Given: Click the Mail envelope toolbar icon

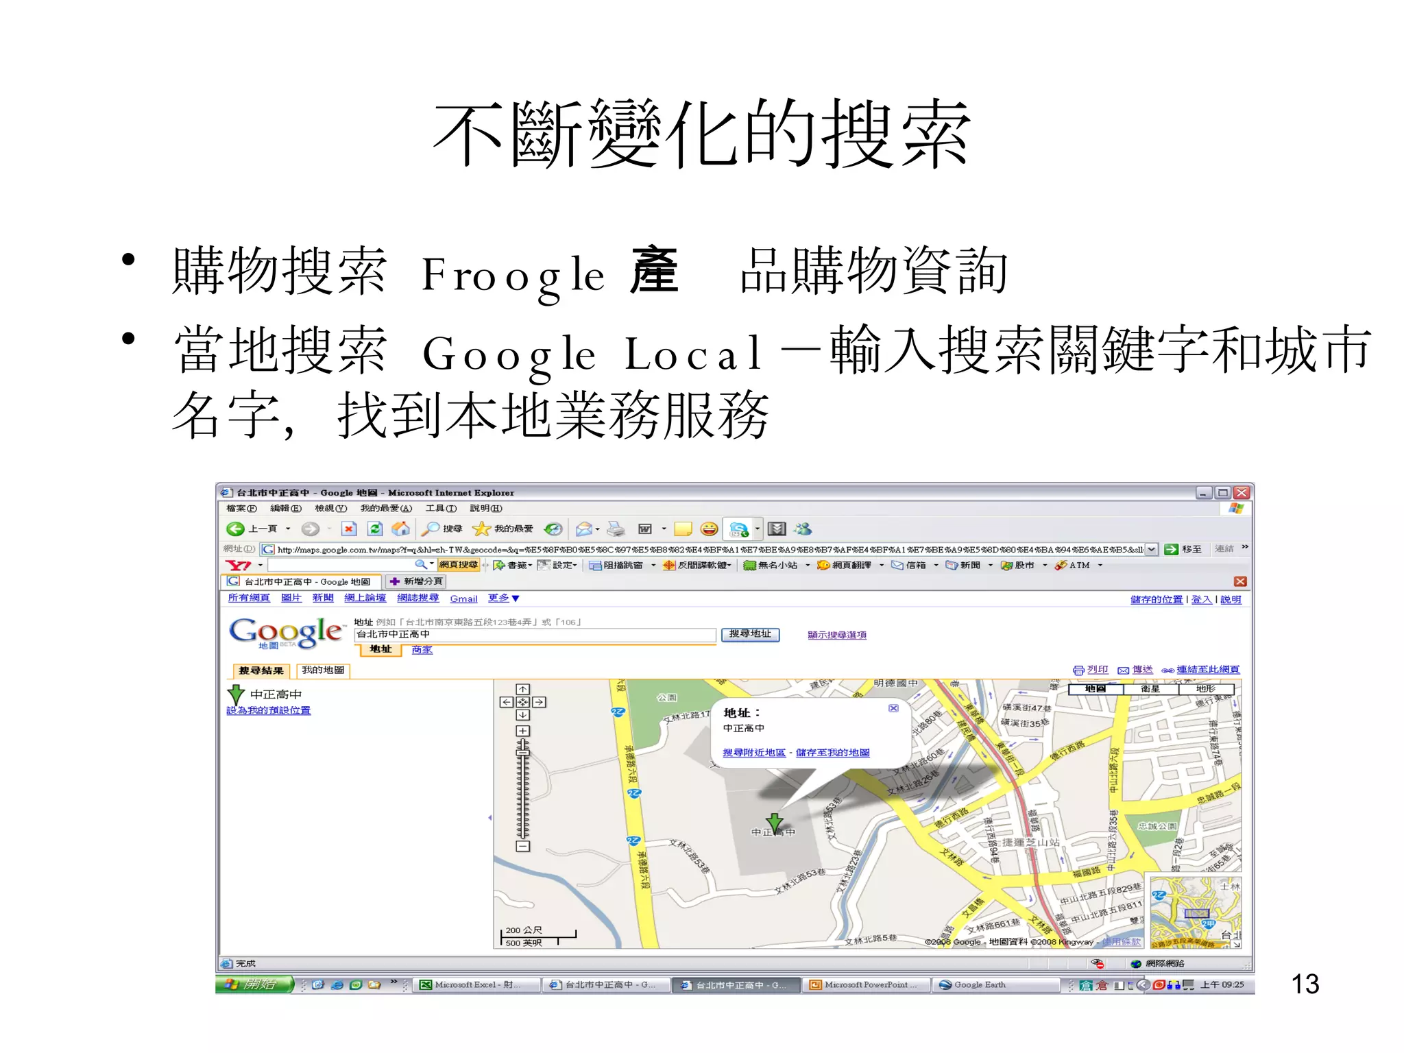Looking at the screenshot, I should click(584, 529).
